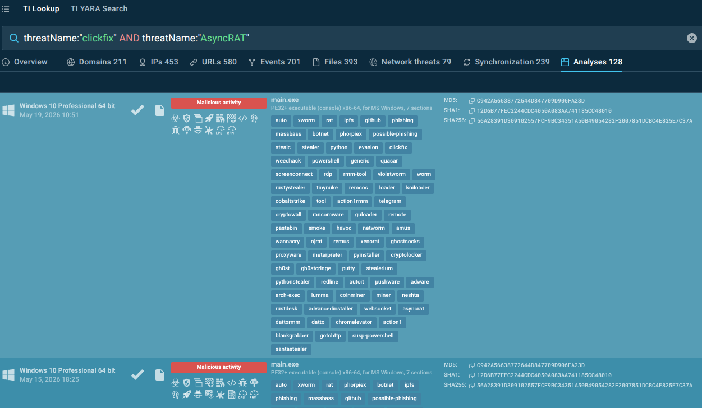This screenshot has height=408, width=702.
Task: Click stacked windows icon in May 19 row
Action: (198, 118)
